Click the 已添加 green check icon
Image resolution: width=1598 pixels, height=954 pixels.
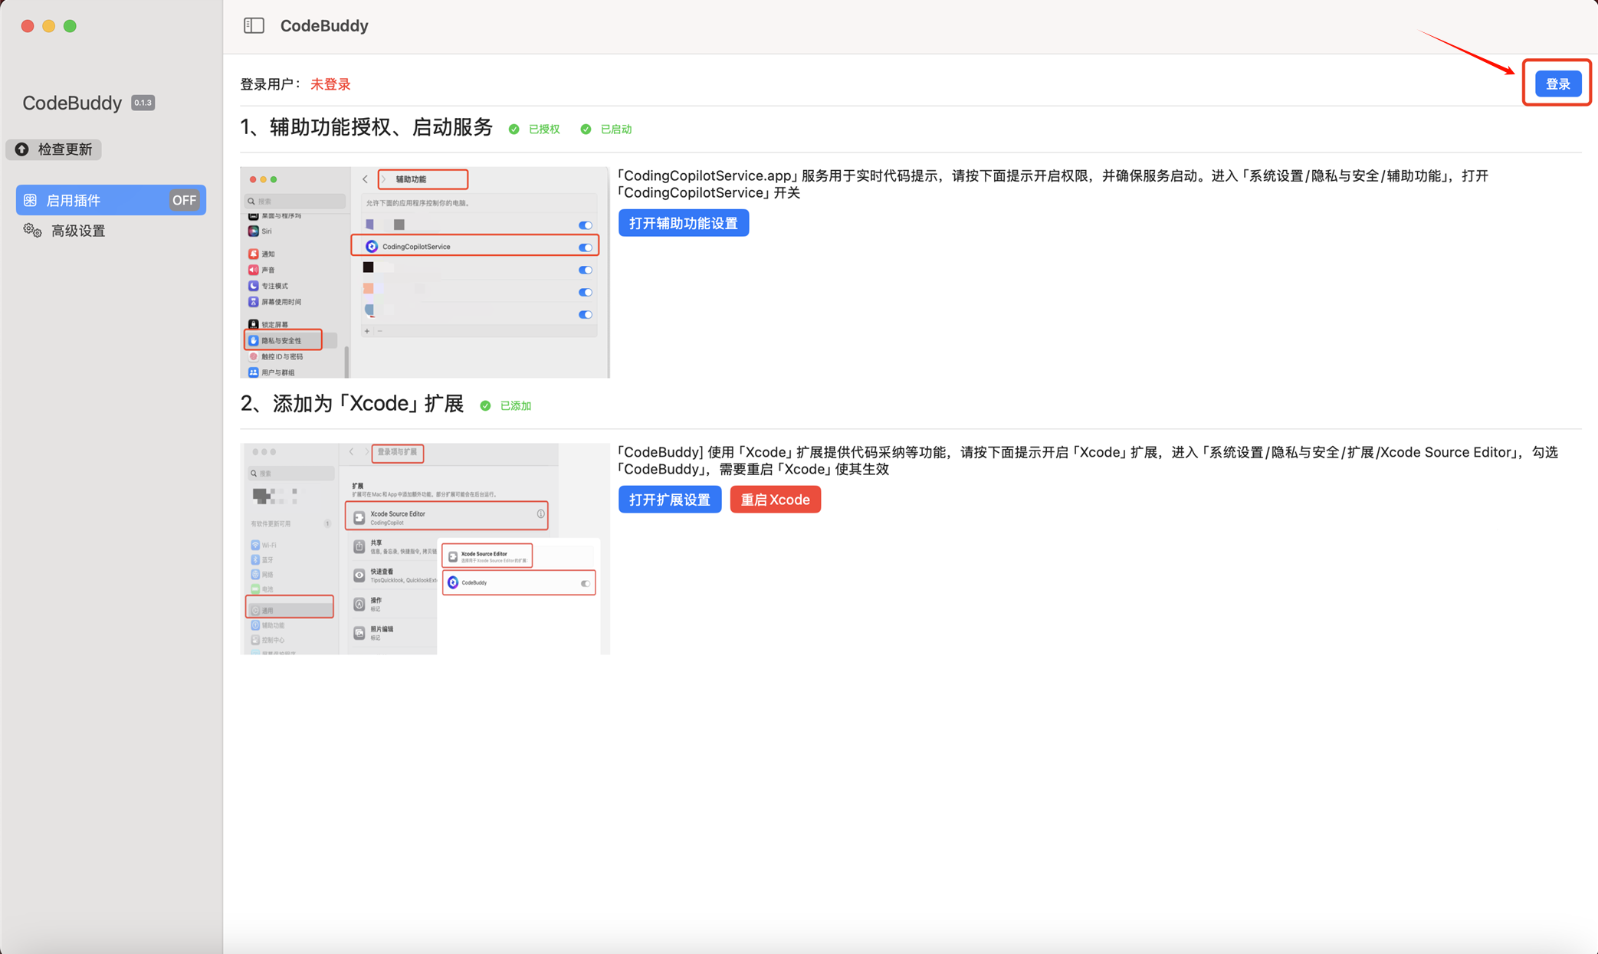(485, 405)
